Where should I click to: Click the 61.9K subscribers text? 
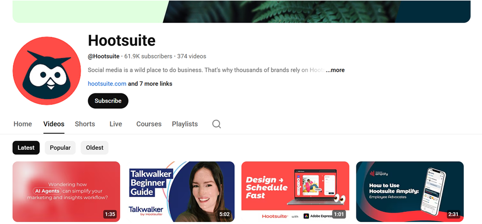tap(148, 56)
